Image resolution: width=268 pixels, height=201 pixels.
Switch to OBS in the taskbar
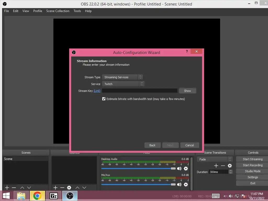[x=70, y=196]
